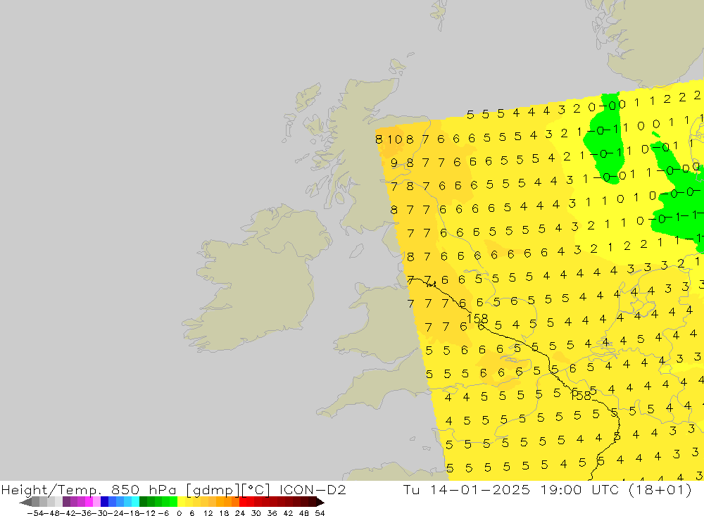Click the right dark arrow of the colorbar
The width and height of the screenshot is (704, 516).
(320, 503)
